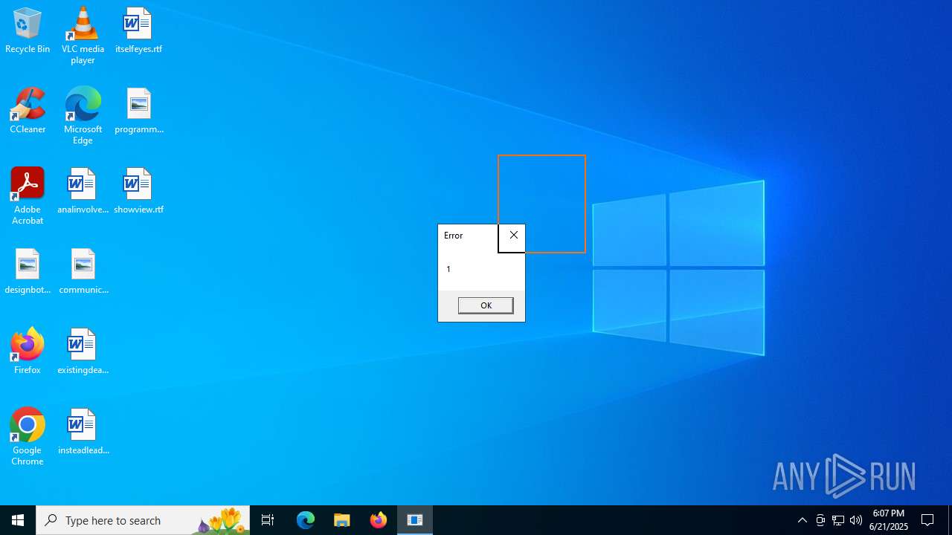This screenshot has width=952, height=535.
Task: Select the existingdea... Word document icon
Action: [83, 351]
